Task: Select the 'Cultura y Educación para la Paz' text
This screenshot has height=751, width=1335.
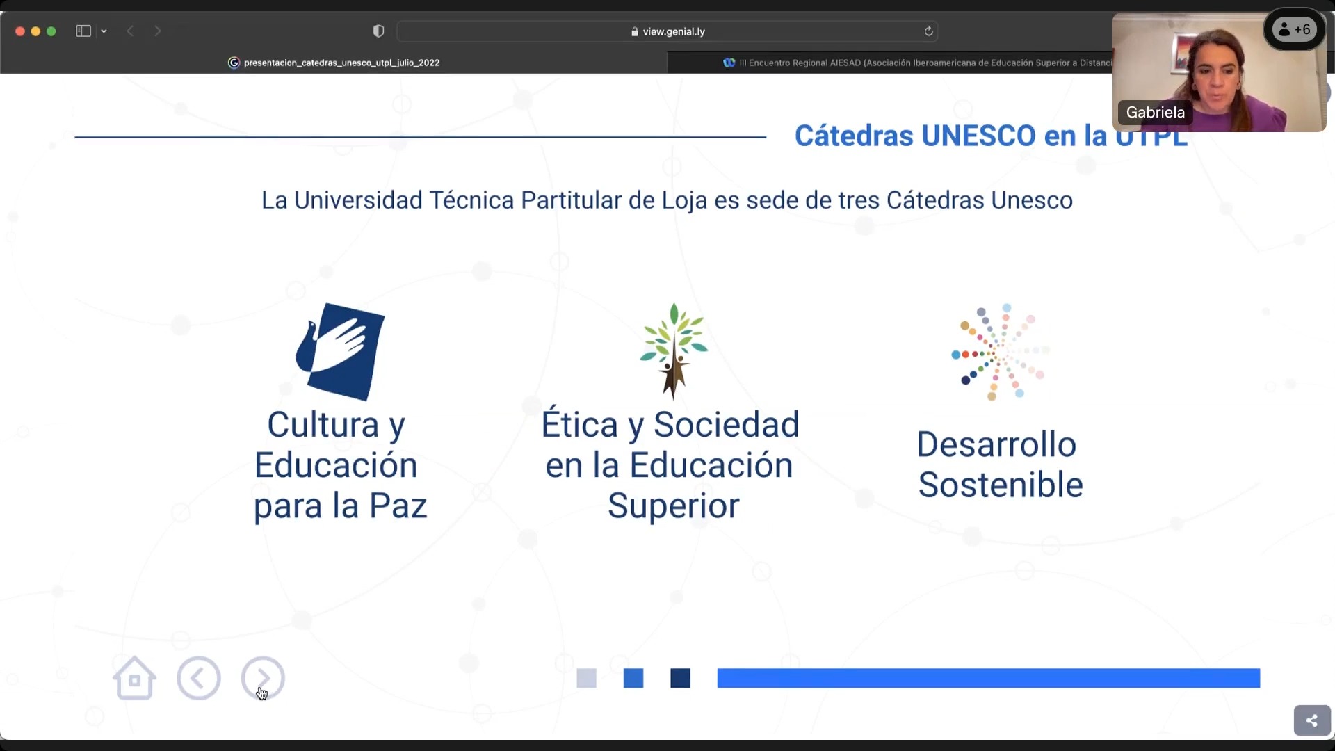Action: [x=339, y=465]
